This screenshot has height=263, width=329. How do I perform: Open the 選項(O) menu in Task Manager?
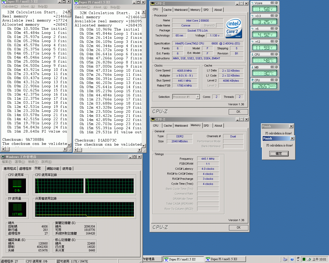pos(20,162)
